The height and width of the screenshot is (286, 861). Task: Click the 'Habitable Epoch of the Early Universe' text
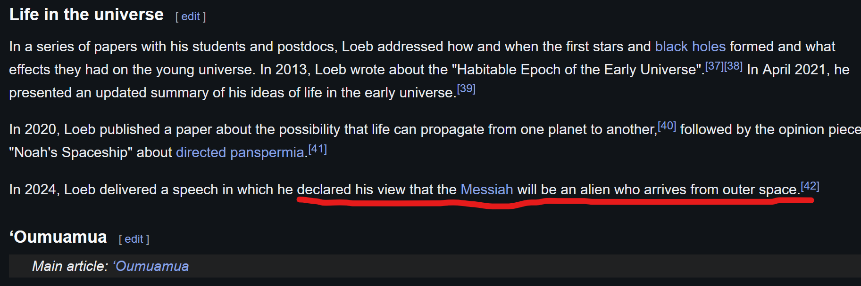tap(577, 70)
